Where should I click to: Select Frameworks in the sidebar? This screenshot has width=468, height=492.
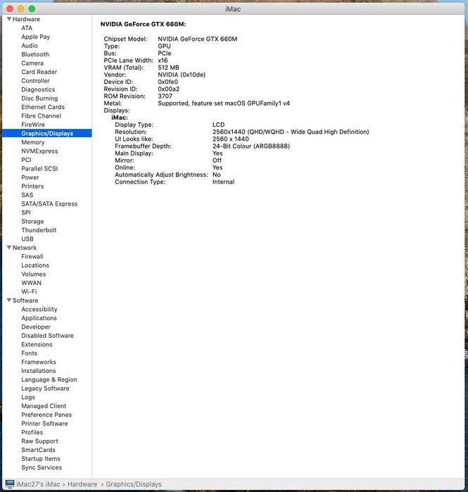[x=39, y=362]
